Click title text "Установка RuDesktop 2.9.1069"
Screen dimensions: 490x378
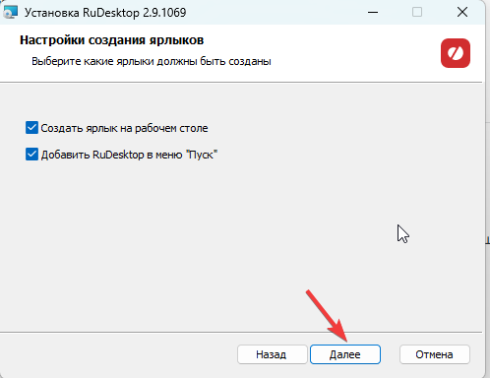(x=105, y=13)
